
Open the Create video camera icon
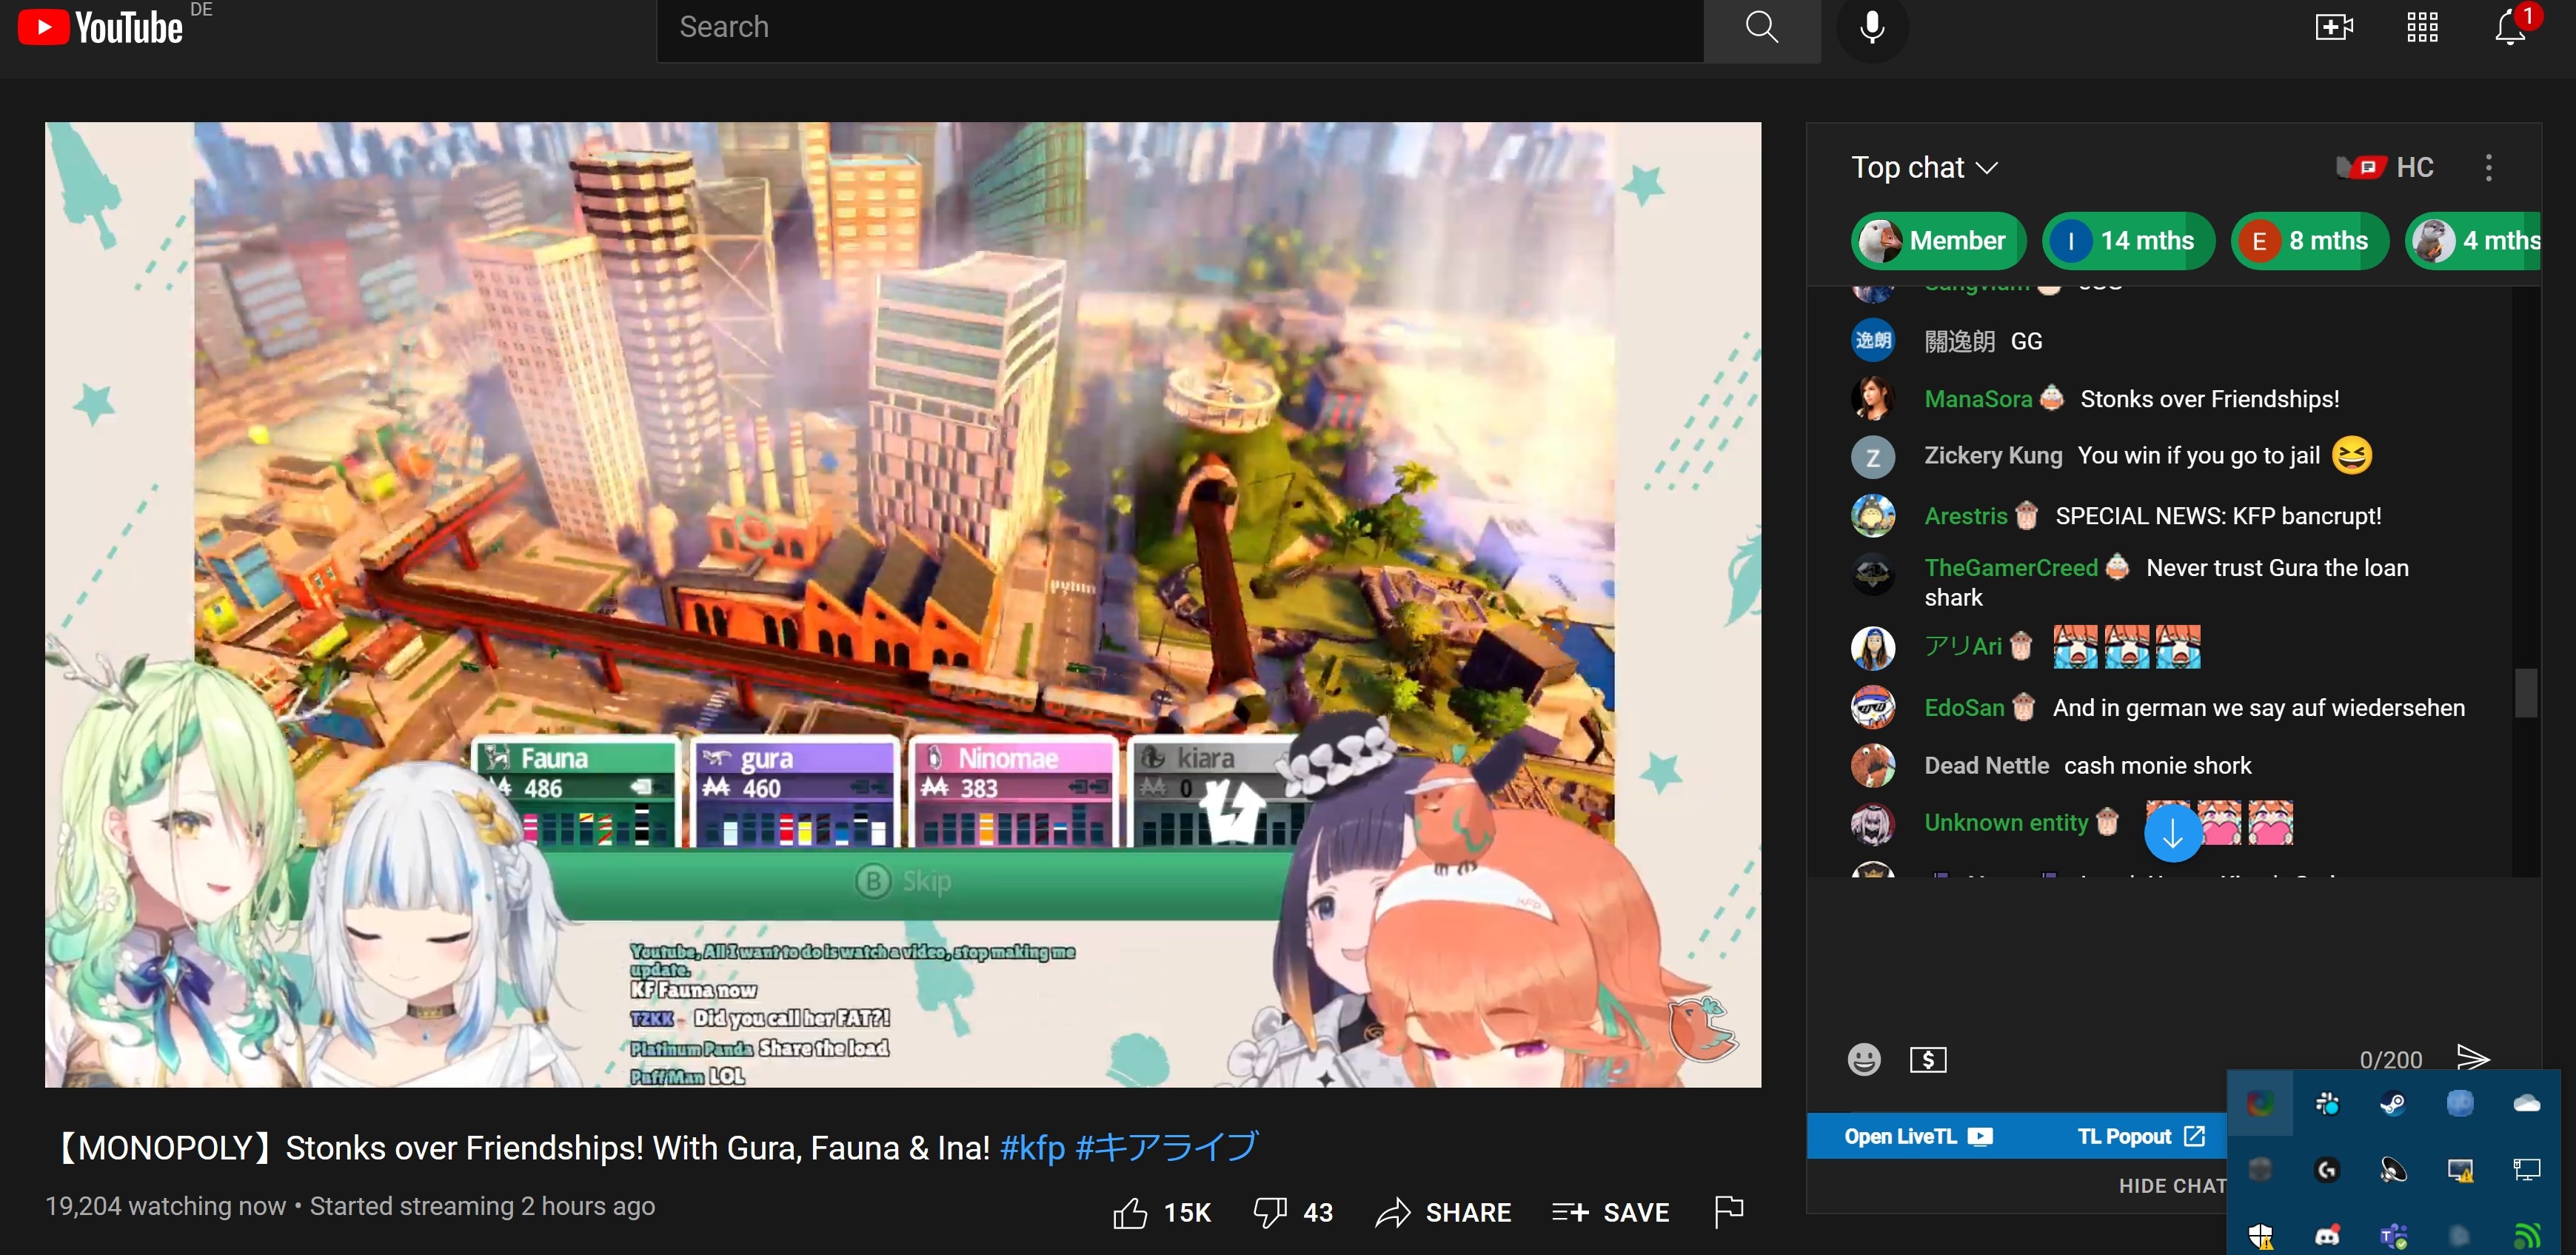point(2334,28)
